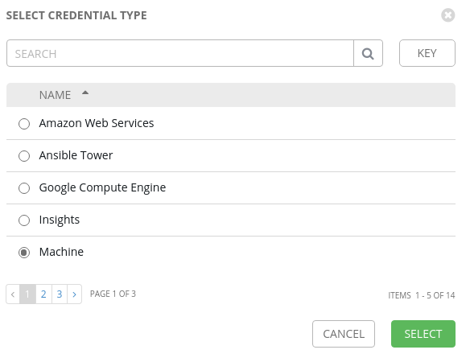Toggle the Name column sort arrow
The height and width of the screenshot is (358, 470).
click(85, 93)
